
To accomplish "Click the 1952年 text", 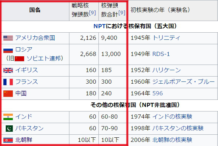I will 140,70.
